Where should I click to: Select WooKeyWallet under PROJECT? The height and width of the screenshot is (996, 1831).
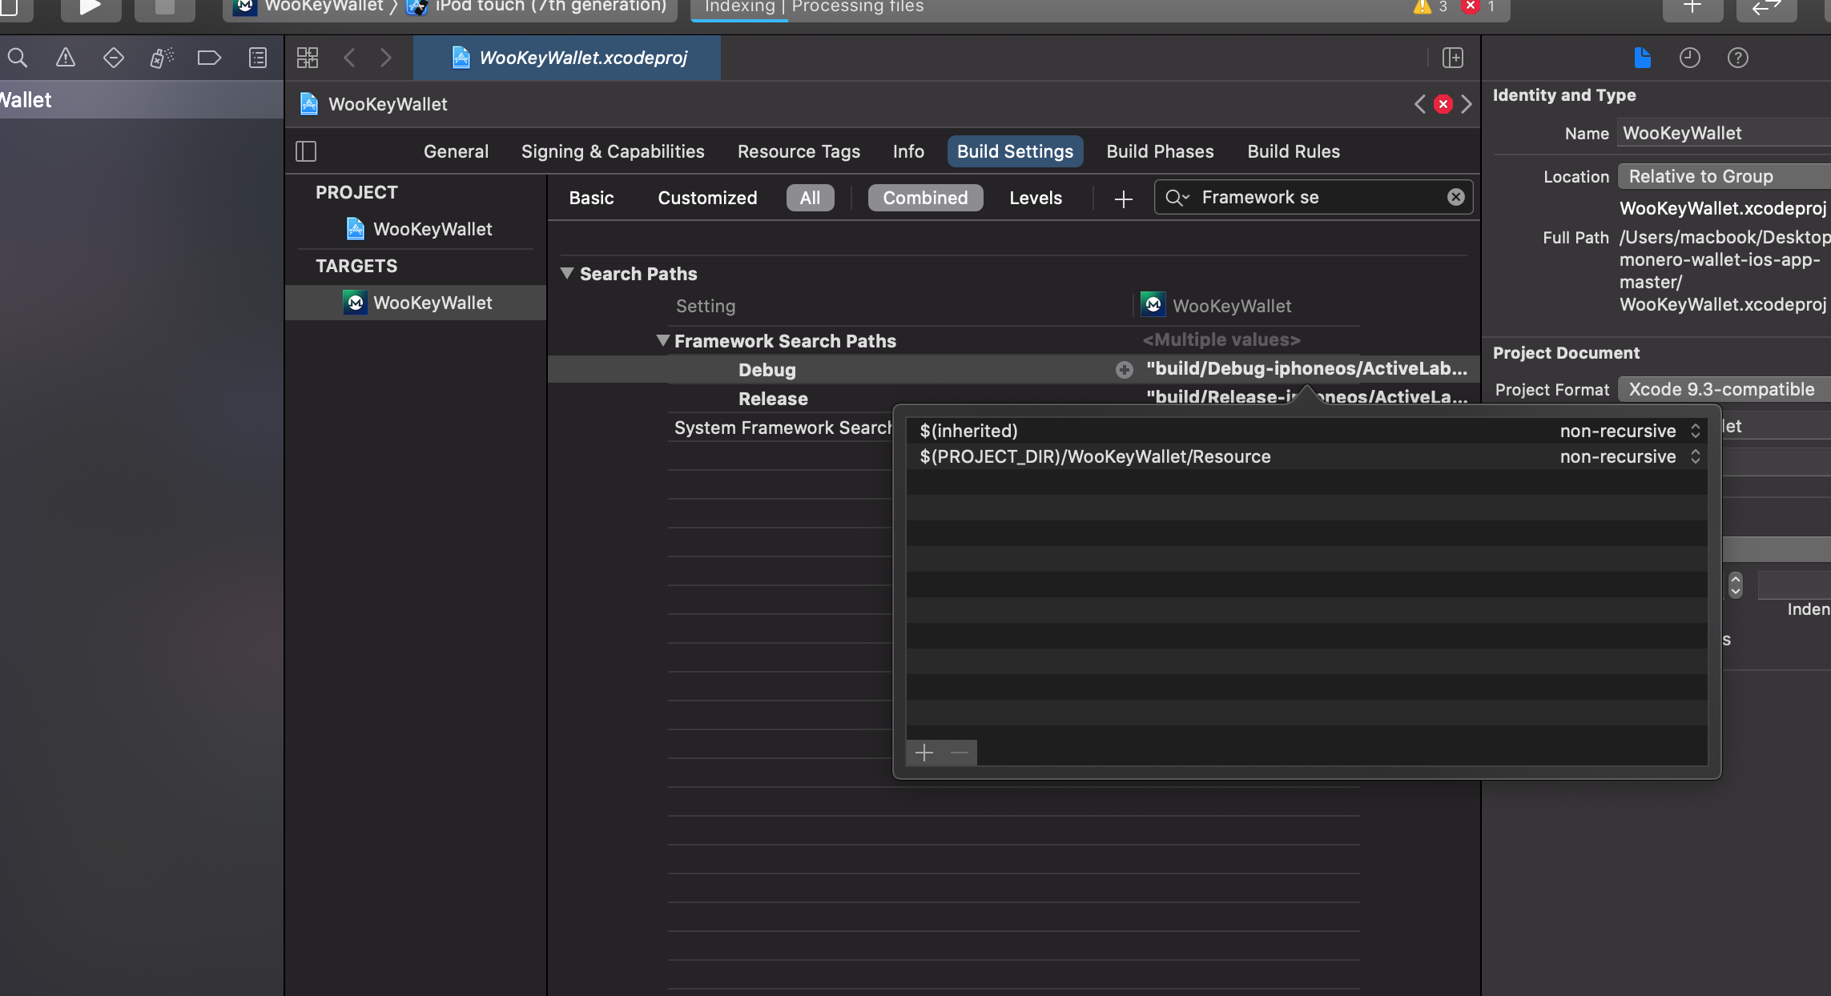click(x=420, y=229)
